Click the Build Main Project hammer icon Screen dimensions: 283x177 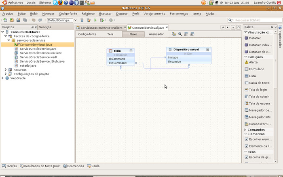(82, 20)
